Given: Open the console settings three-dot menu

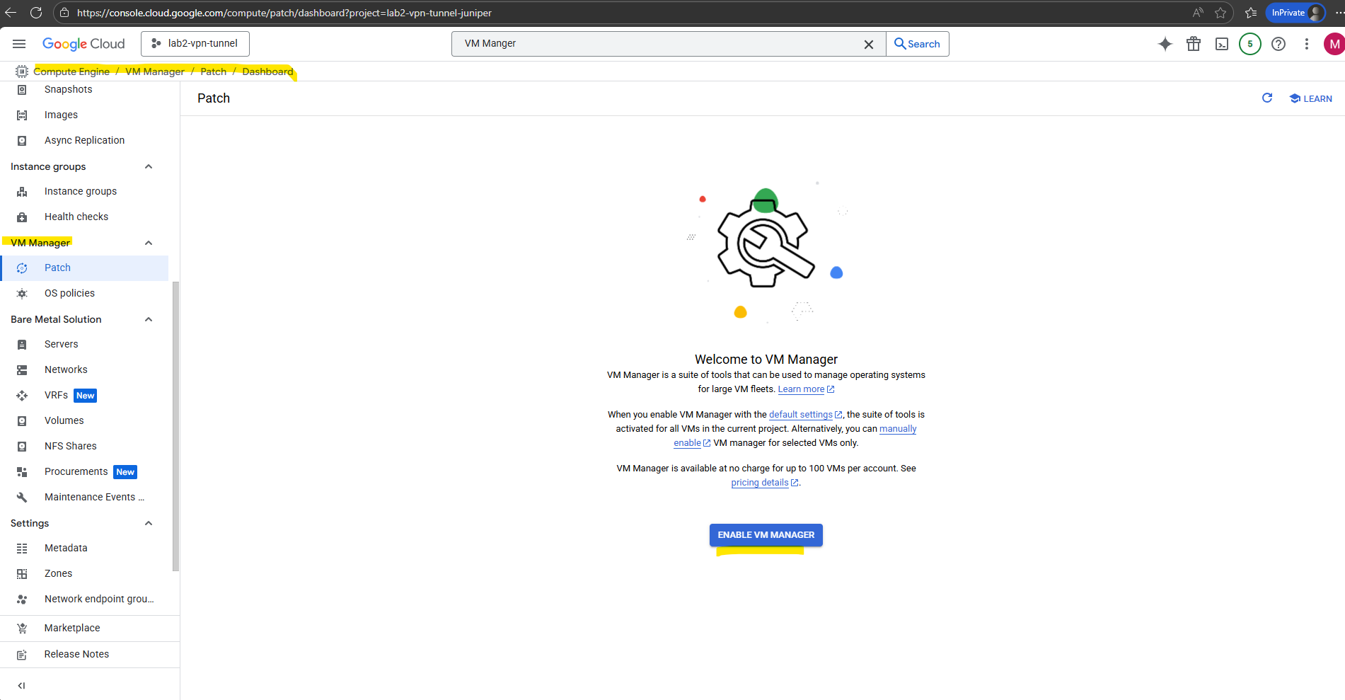Looking at the screenshot, I should (1307, 44).
